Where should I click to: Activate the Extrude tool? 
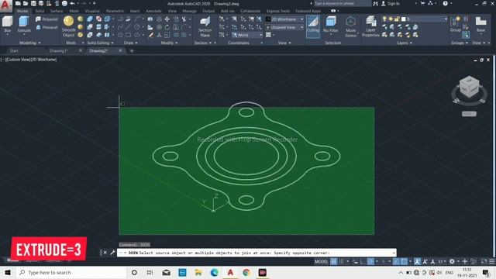point(24,25)
